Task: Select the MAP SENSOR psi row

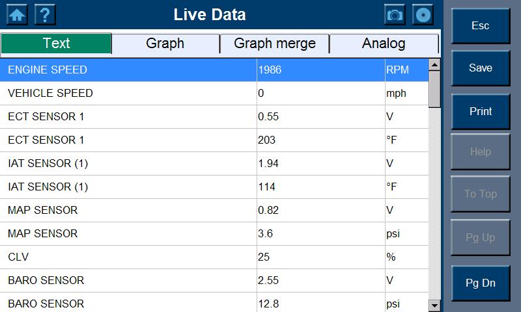Action: point(214,234)
